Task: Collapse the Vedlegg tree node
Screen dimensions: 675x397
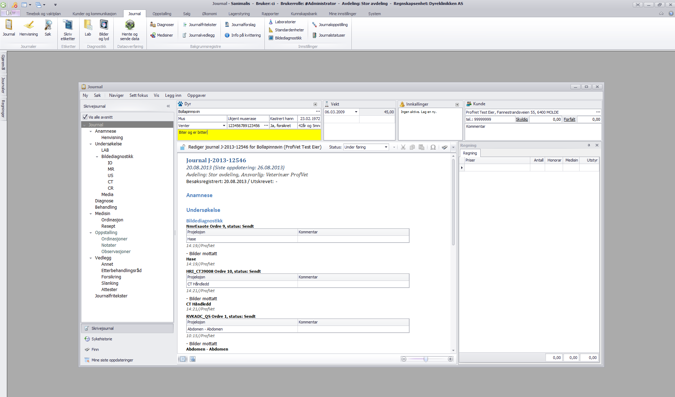Action: pyautogui.click(x=90, y=258)
